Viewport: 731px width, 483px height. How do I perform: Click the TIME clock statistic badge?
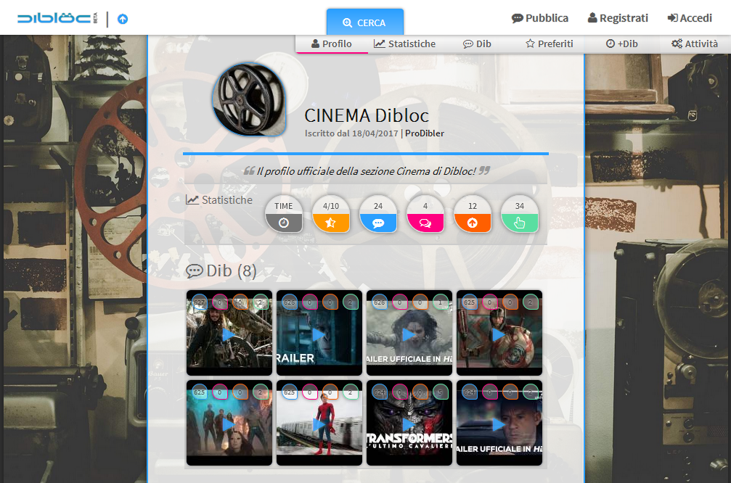[283, 214]
